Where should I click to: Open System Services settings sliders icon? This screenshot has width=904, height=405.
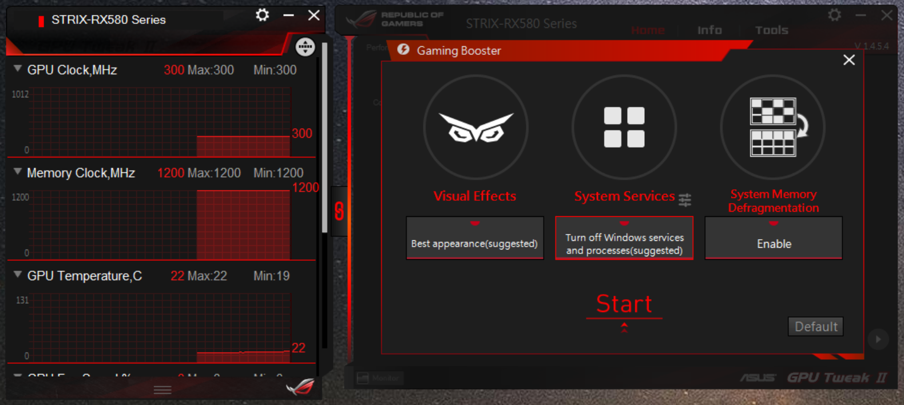pos(685,199)
